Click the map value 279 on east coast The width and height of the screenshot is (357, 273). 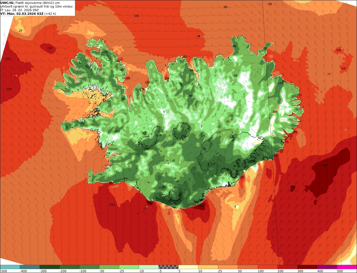click(295, 132)
